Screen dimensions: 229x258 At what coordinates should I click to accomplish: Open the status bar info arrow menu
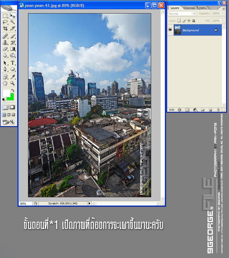click(x=89, y=203)
